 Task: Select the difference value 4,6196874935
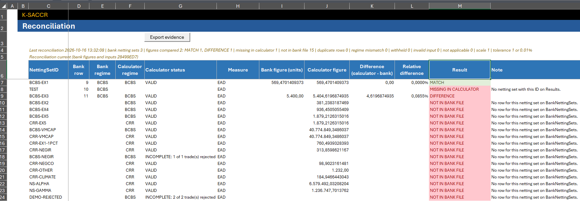[x=372, y=96]
